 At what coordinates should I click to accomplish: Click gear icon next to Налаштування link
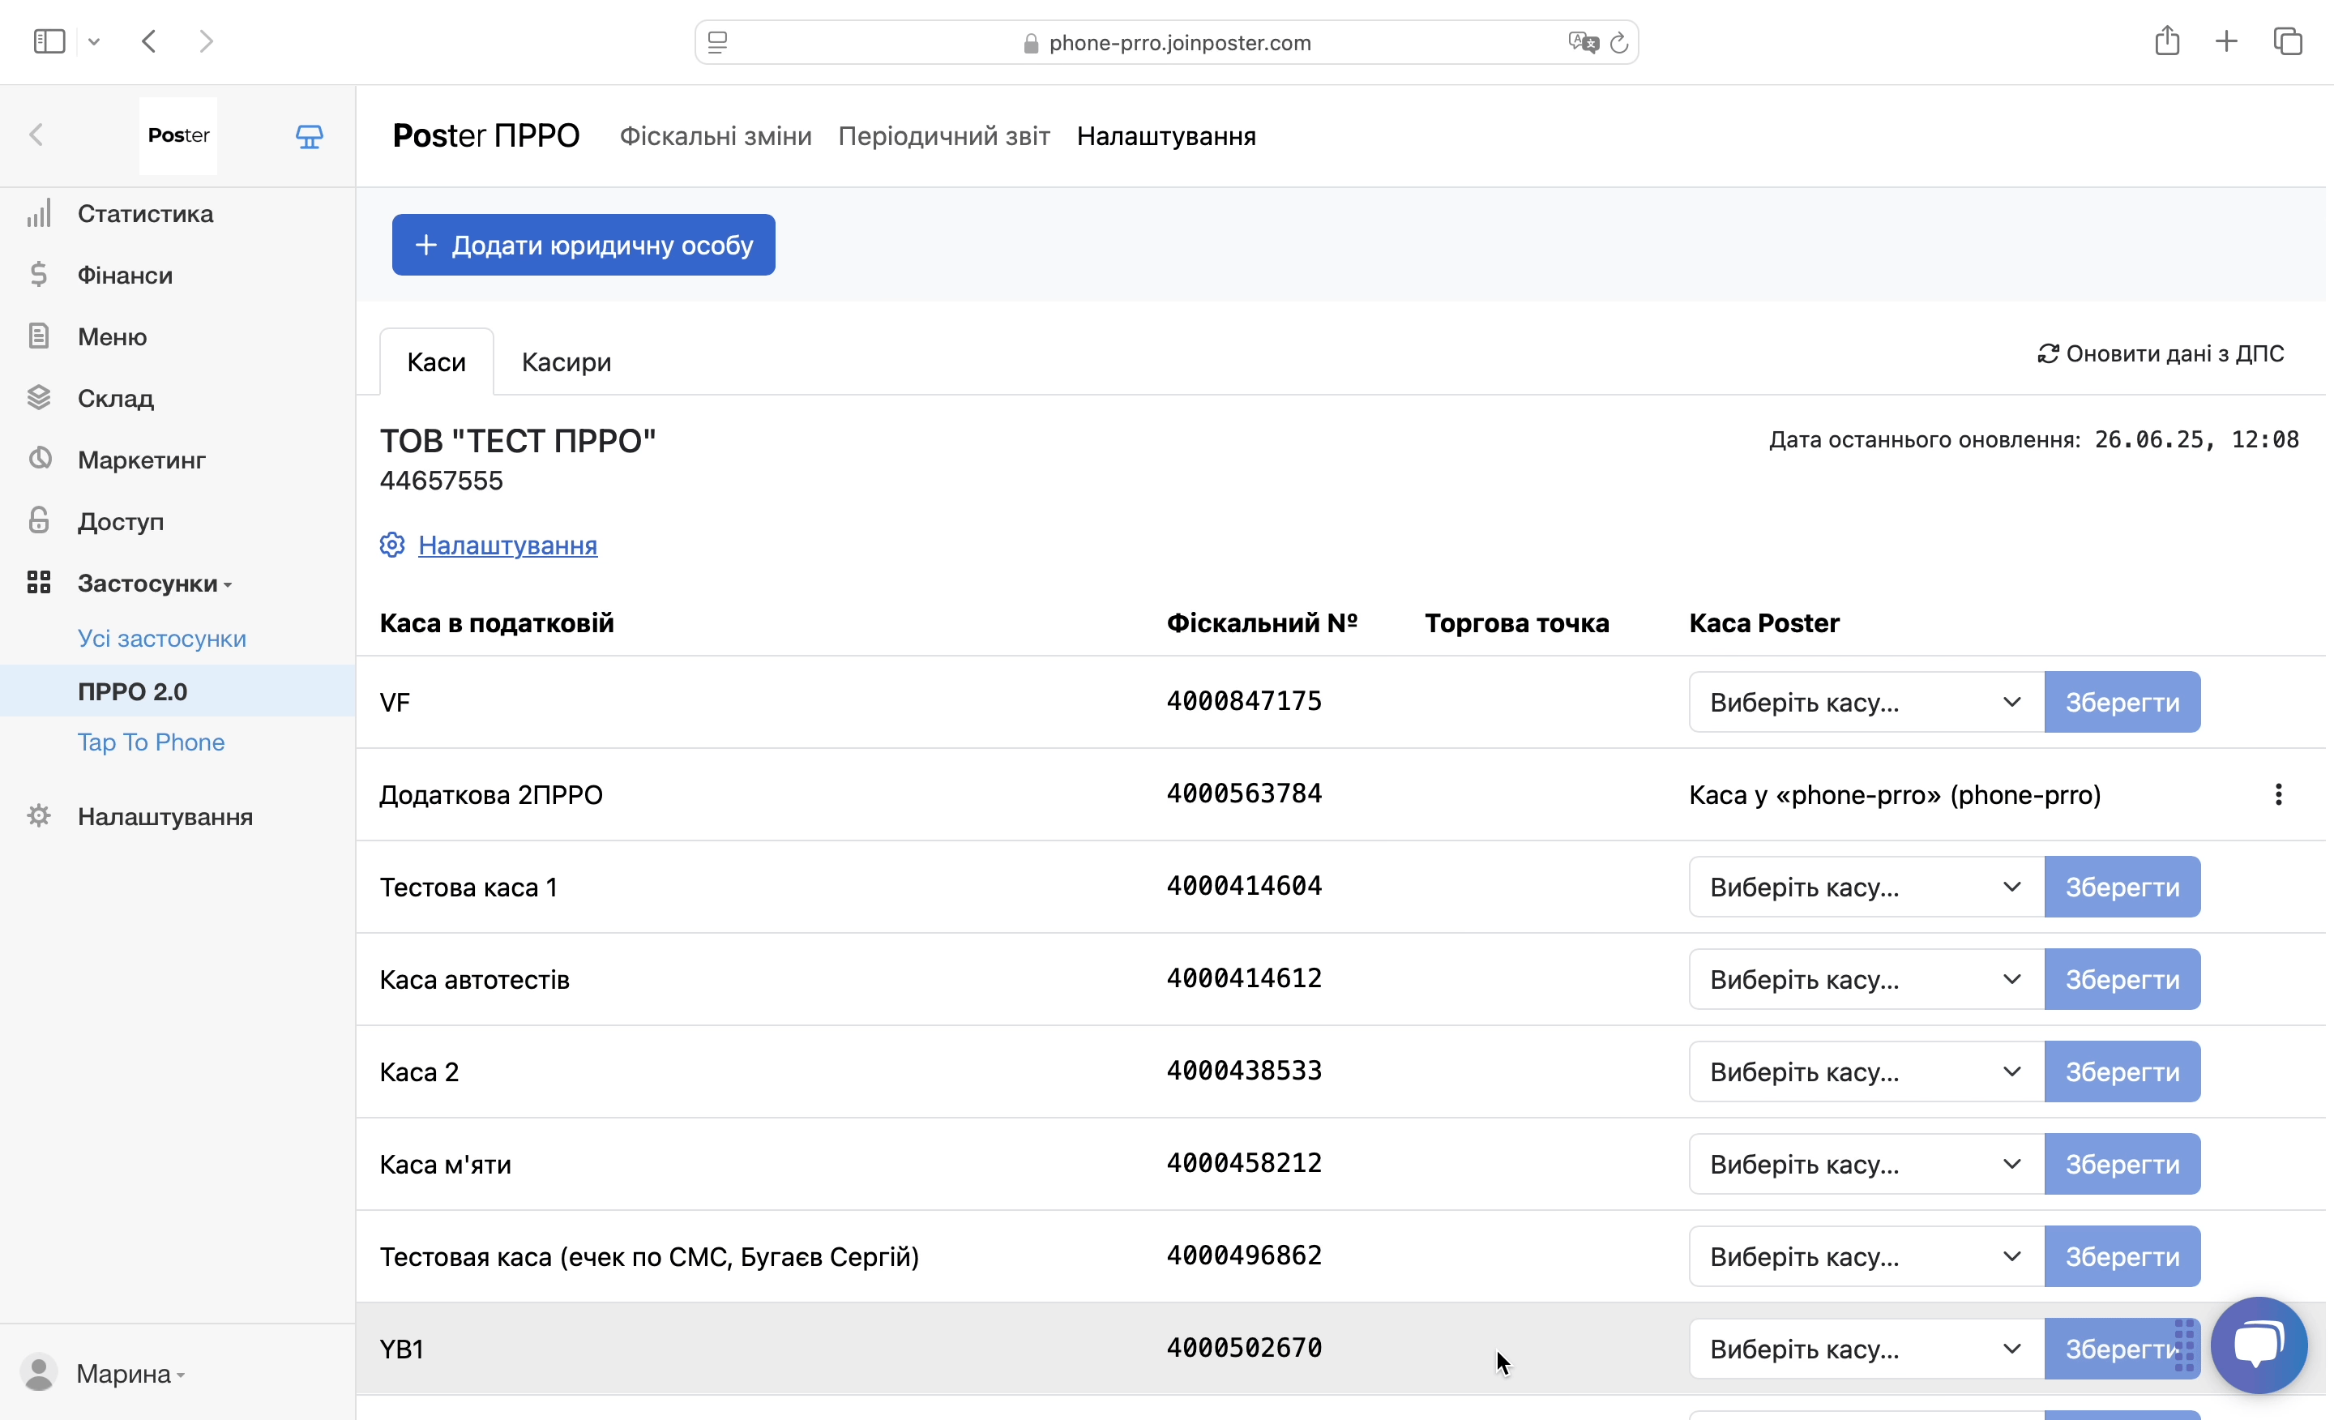pyautogui.click(x=392, y=545)
